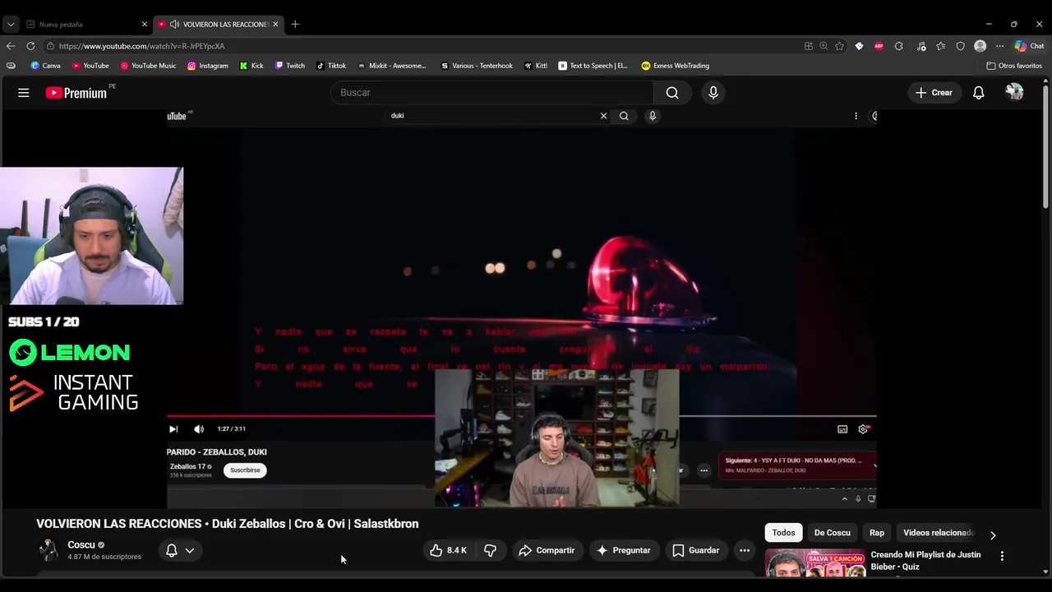Open the YouTube Music bookmark
The image size is (1052, 592).
[x=148, y=66]
